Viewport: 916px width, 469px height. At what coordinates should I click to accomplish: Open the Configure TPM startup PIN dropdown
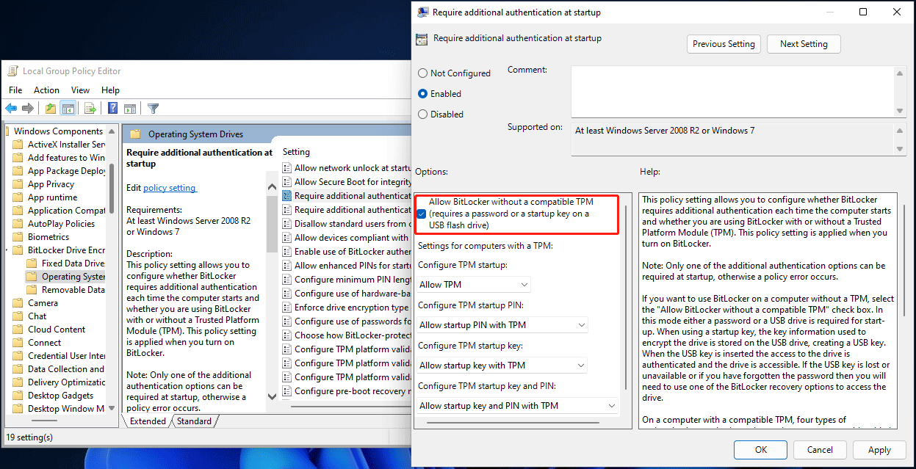pyautogui.click(x=502, y=325)
